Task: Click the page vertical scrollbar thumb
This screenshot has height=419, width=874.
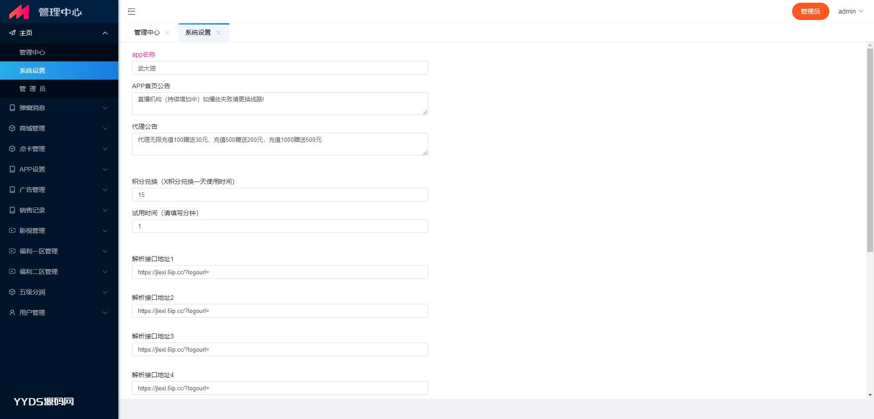Action: click(x=870, y=150)
